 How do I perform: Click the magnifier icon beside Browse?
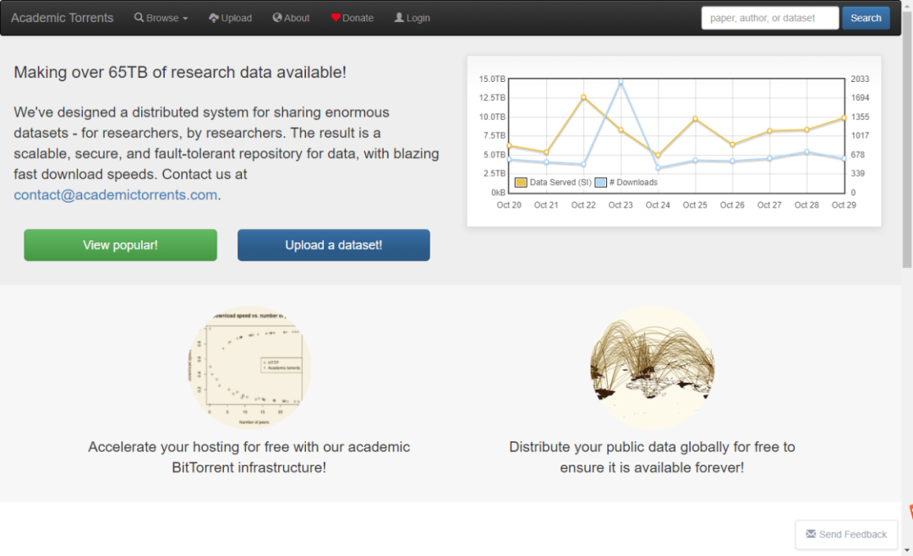pyautogui.click(x=139, y=18)
